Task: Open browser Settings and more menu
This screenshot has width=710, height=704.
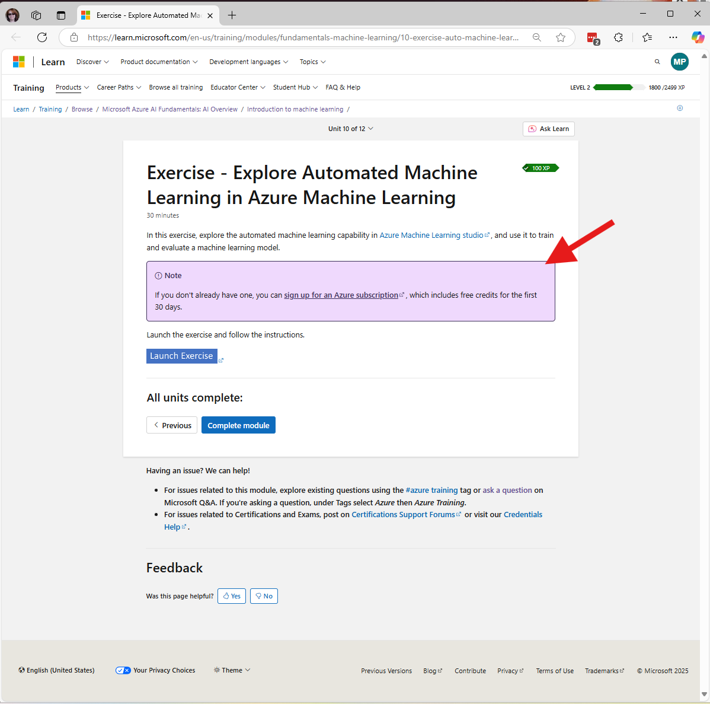Action: tap(673, 37)
